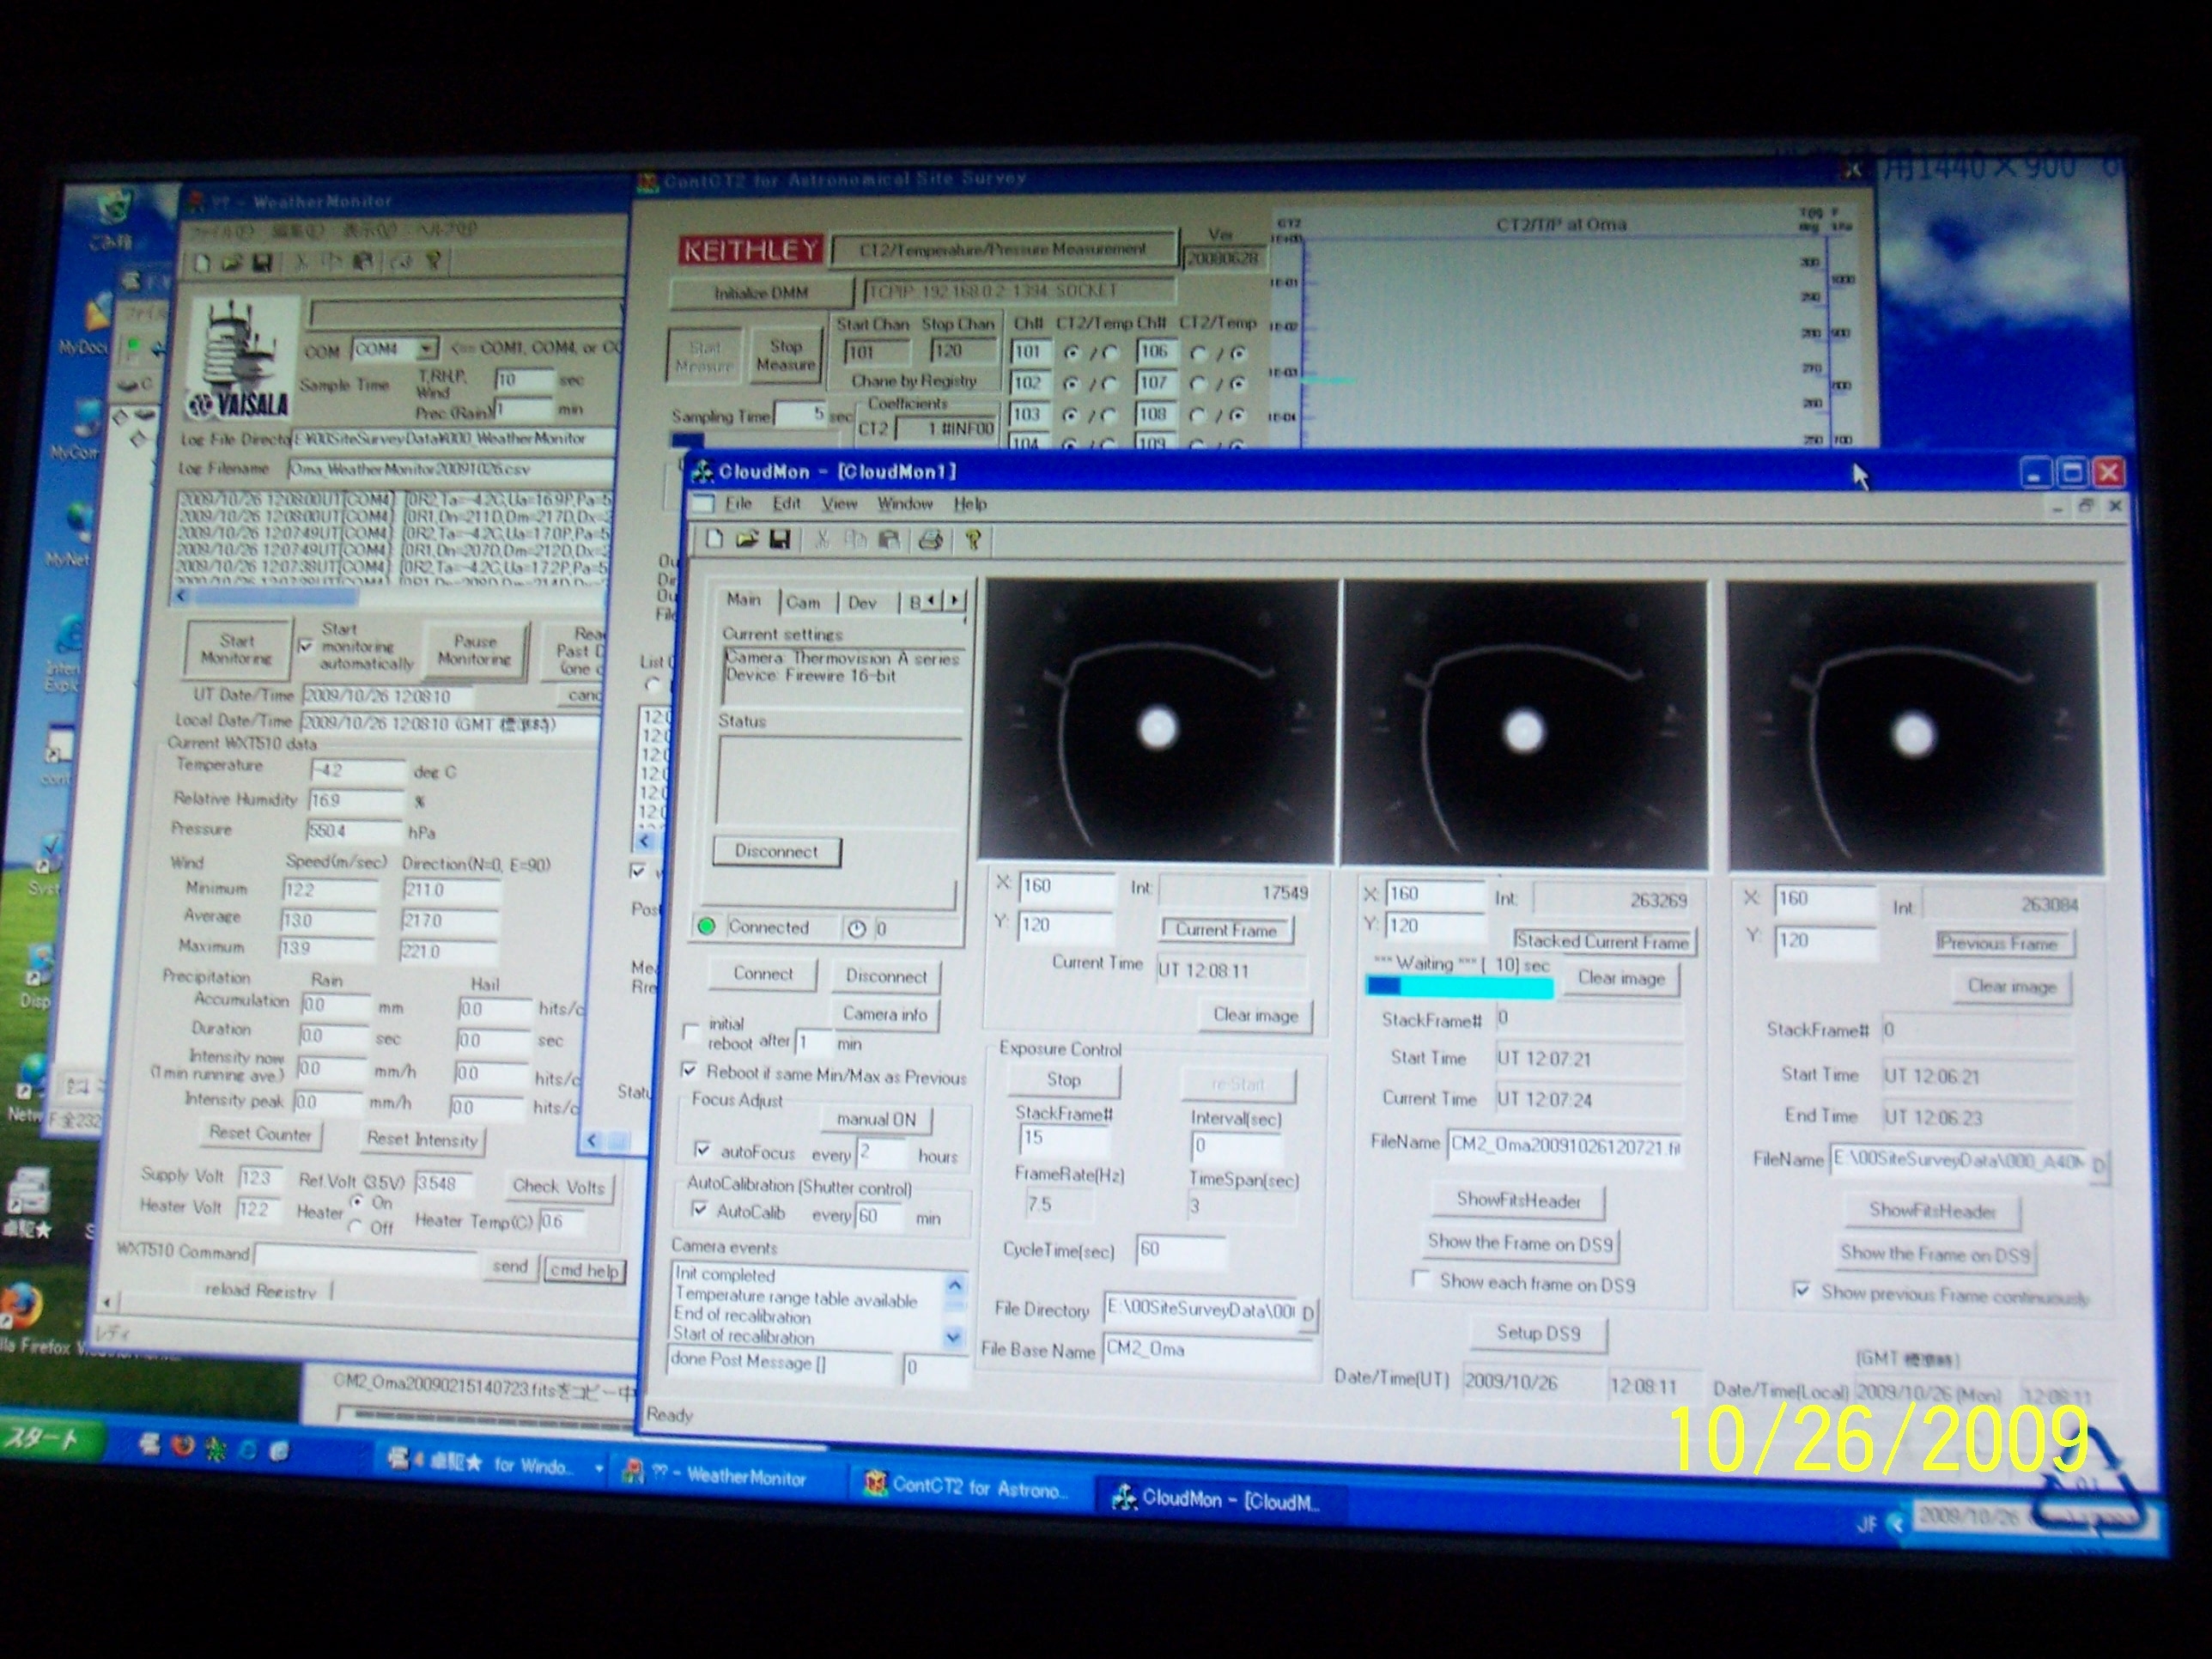Image resolution: width=2212 pixels, height=1659 pixels.
Task: Click the New document icon in CloudMon toolbar
Action: (714, 540)
